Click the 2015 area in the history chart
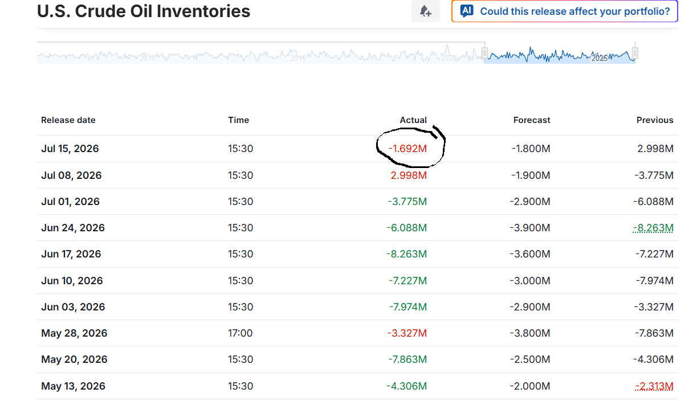The width and height of the screenshot is (697, 401). 297,58
